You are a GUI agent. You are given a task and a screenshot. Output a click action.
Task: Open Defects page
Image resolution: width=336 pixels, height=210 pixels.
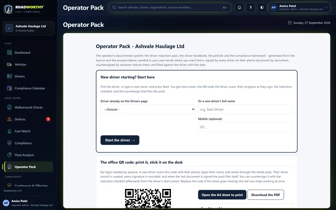point(29,119)
